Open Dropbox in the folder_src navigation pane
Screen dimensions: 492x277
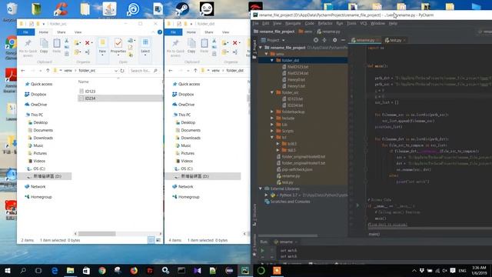pyautogui.click(x=38, y=94)
